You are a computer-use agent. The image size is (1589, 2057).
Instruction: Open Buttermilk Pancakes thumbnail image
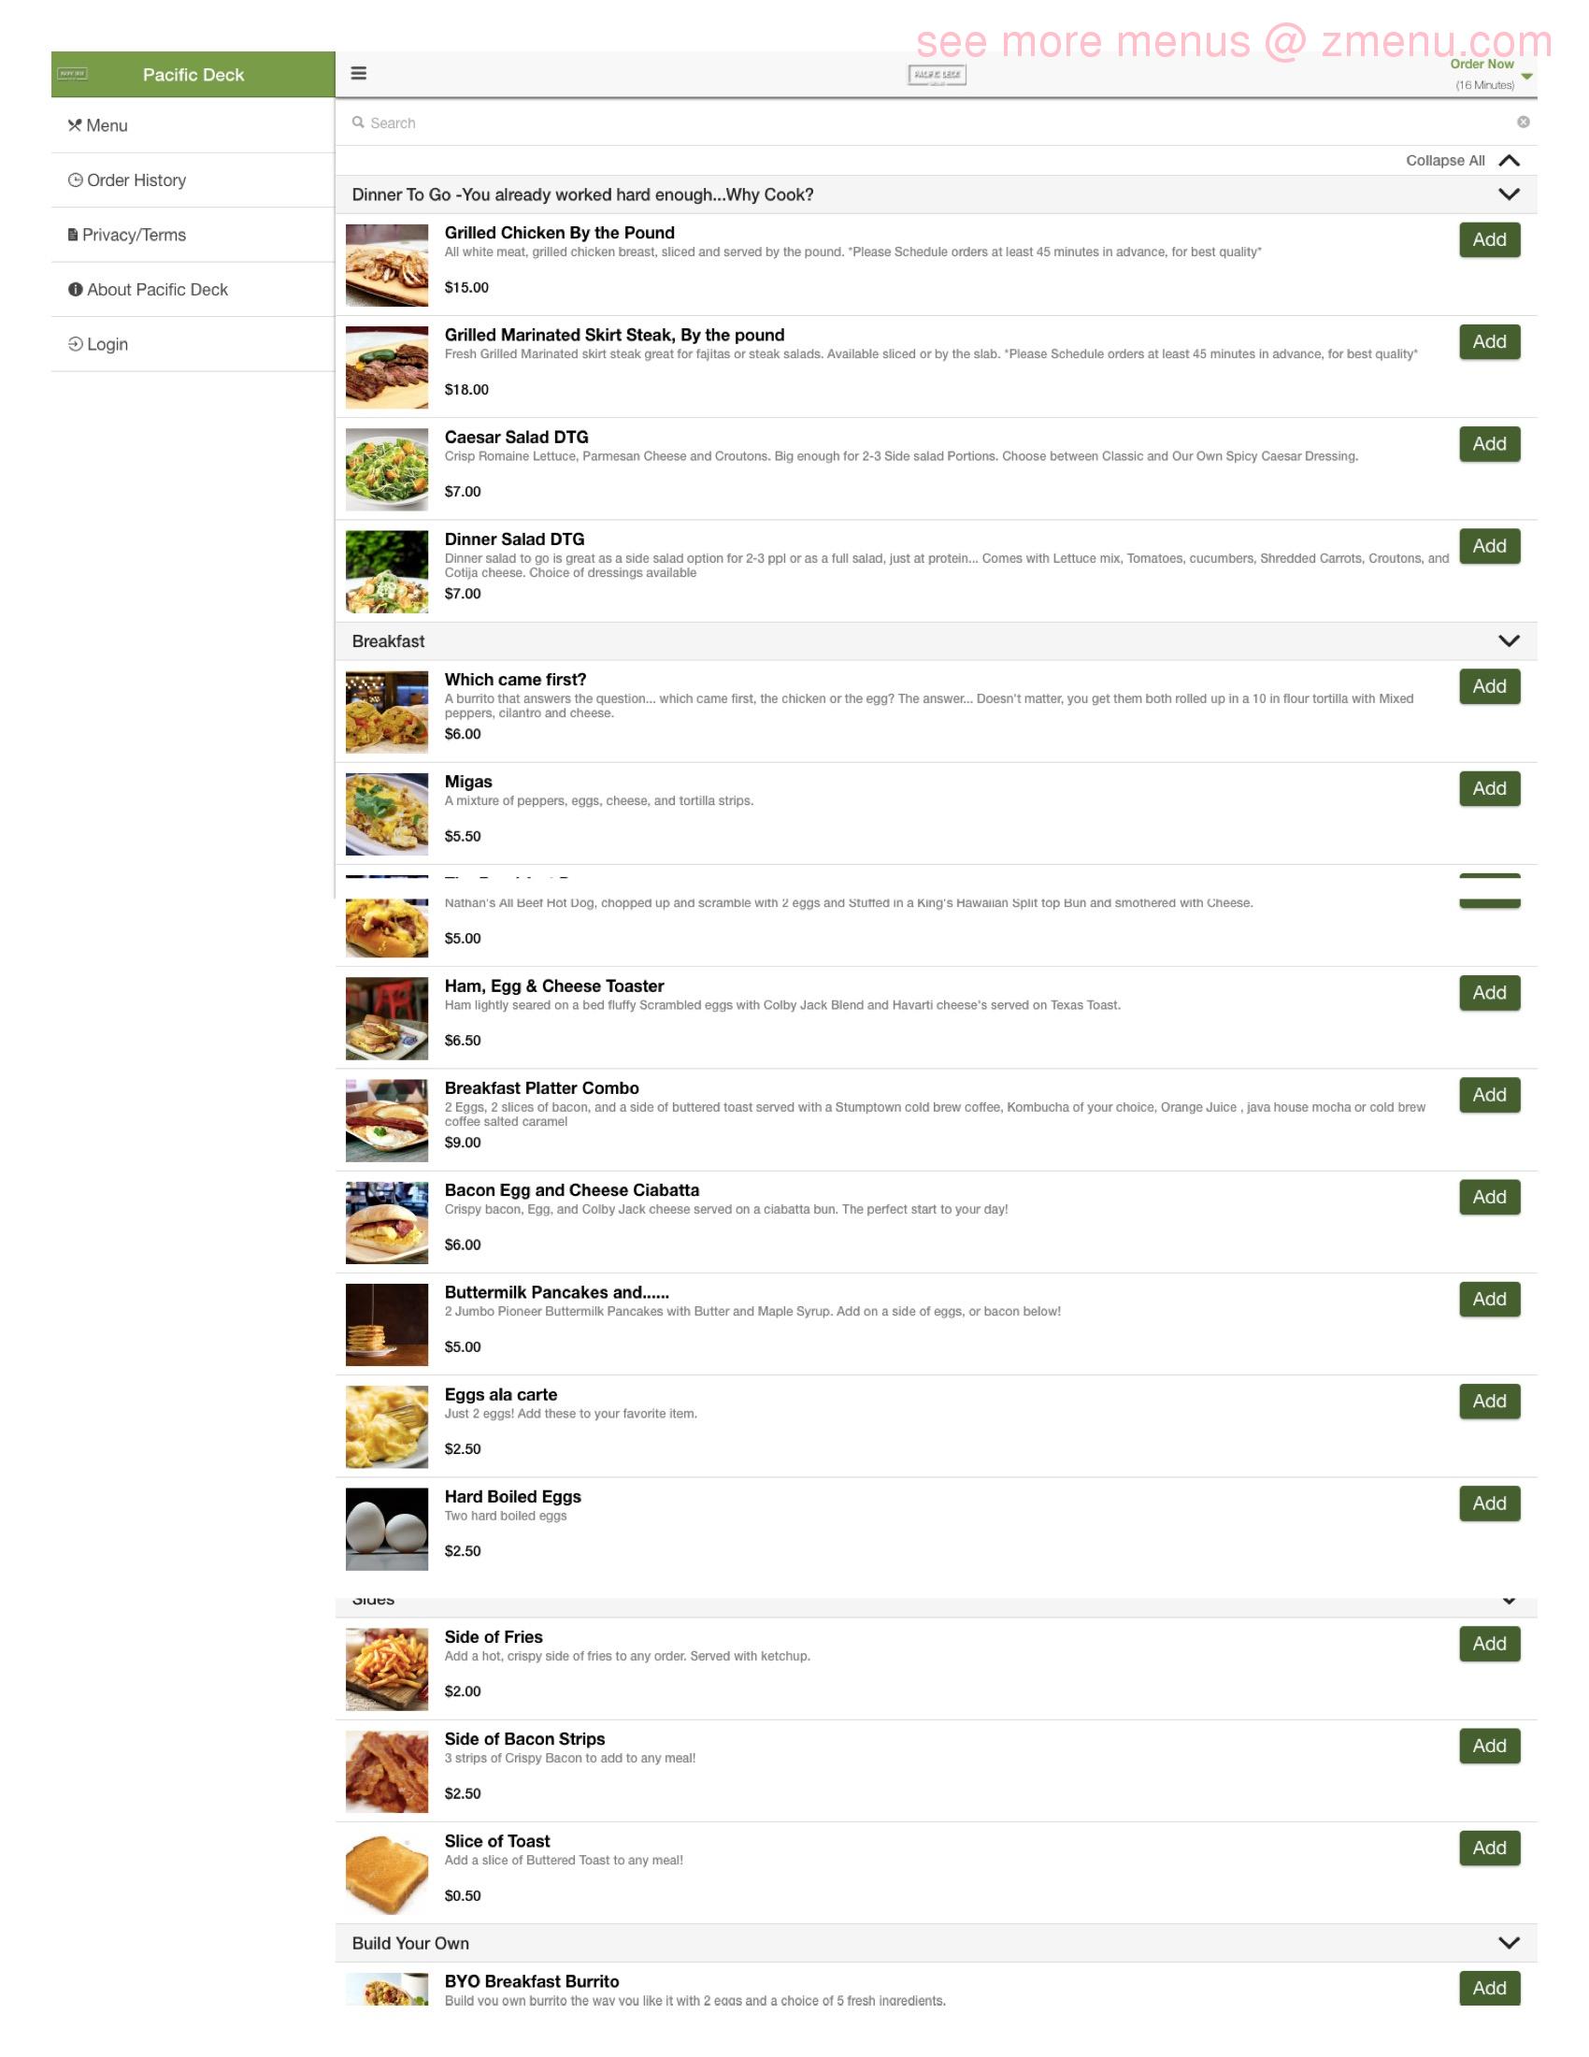pyautogui.click(x=387, y=1324)
